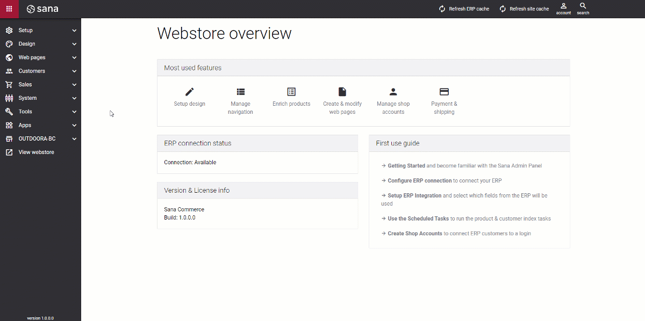Click the Manage shop accounts person icon

tap(393, 92)
